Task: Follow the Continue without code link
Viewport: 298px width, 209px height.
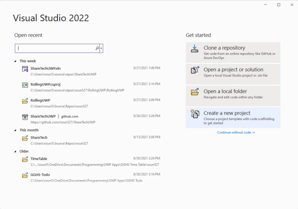Action: 236,132
